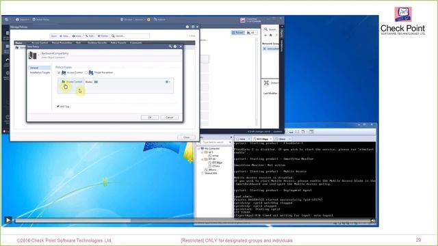Select Installation Targets page in New Policy dialog
Image resolution: width=438 pixels, height=246 pixels.
pos(40,72)
